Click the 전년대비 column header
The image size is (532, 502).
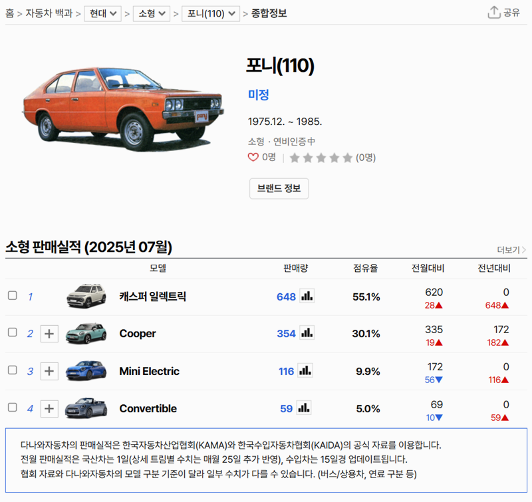[494, 269]
